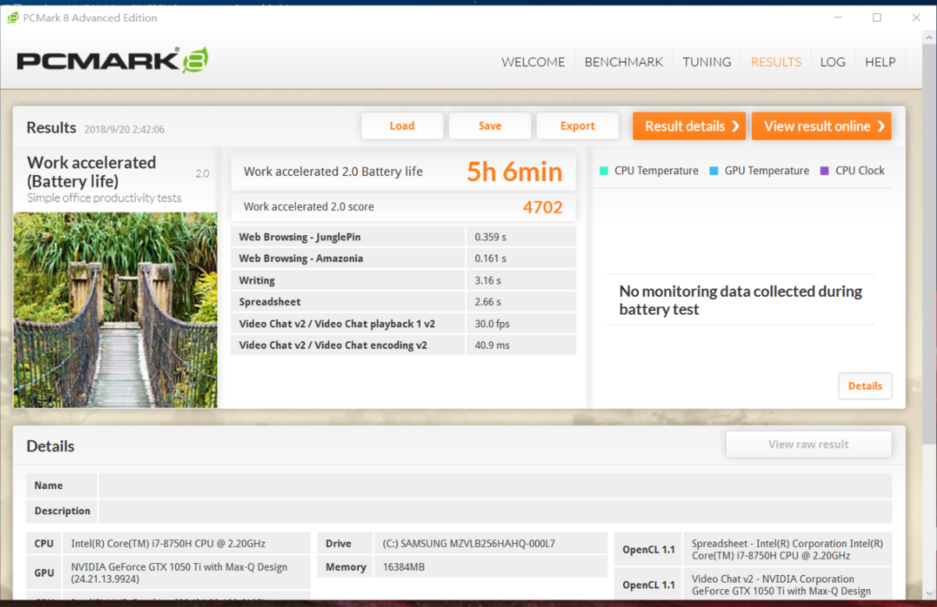Screen dimensions: 937x607
Task: Click the 4702 score value
Action: (x=543, y=207)
